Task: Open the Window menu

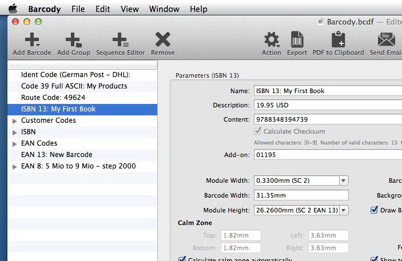Action: tap(164, 9)
